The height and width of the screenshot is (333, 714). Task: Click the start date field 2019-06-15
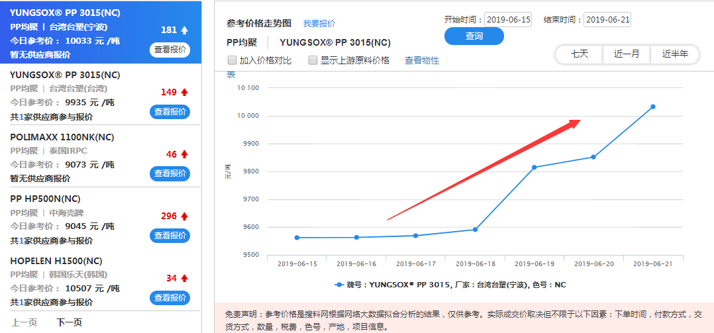coord(508,20)
